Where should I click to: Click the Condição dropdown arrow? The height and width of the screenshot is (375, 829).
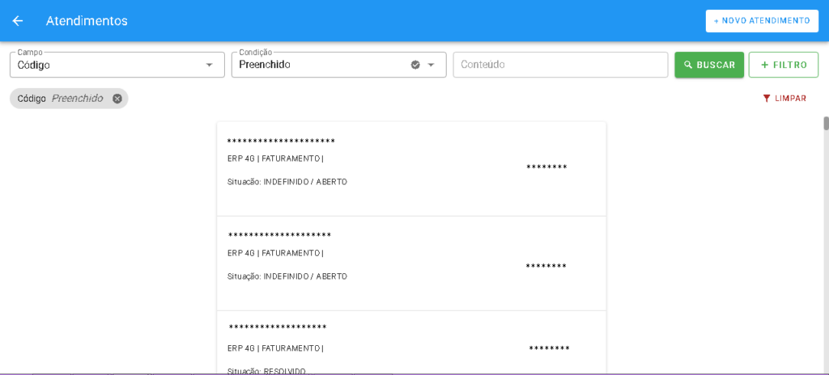pyautogui.click(x=431, y=65)
